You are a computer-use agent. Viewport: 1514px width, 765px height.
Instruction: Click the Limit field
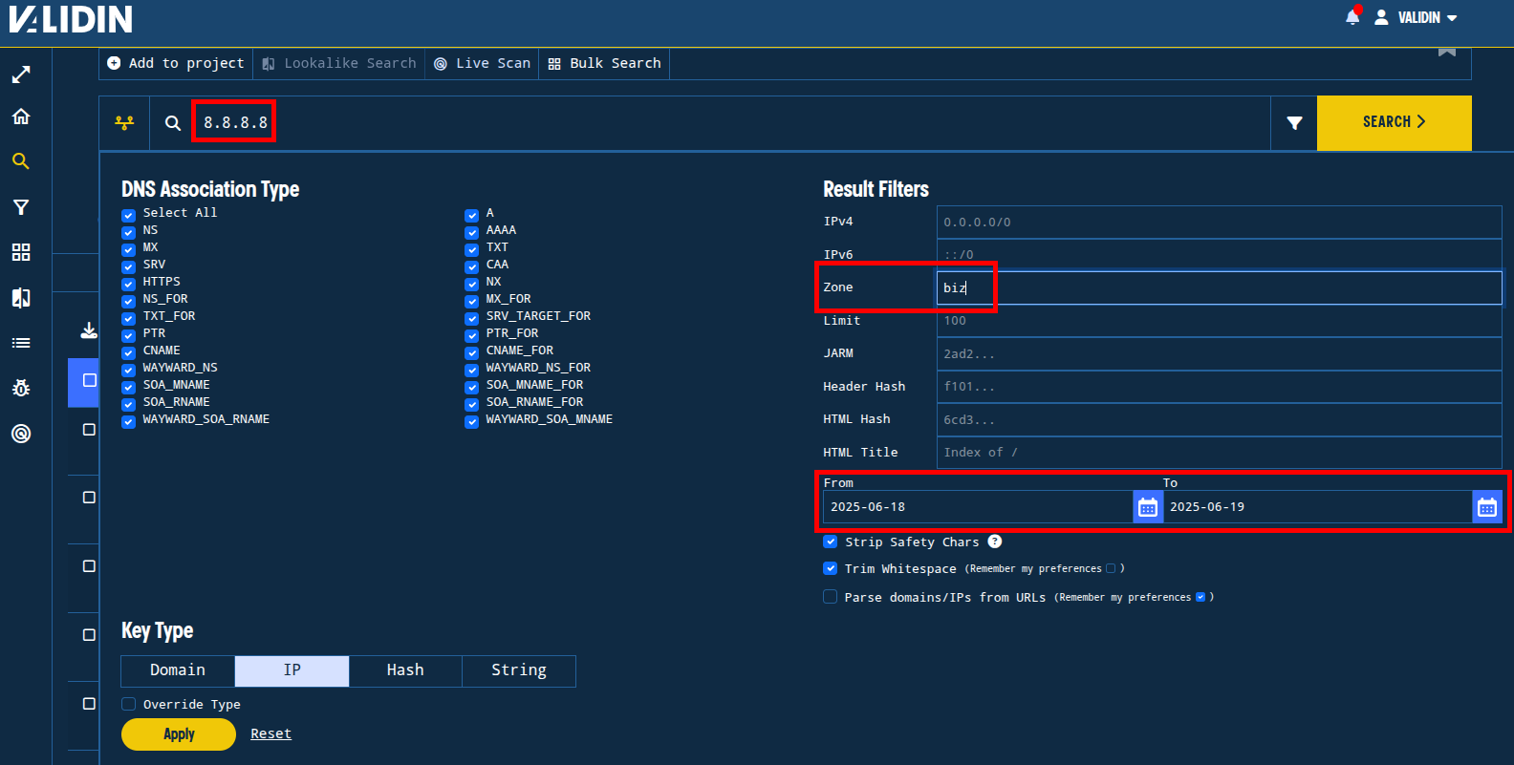pos(1219,321)
